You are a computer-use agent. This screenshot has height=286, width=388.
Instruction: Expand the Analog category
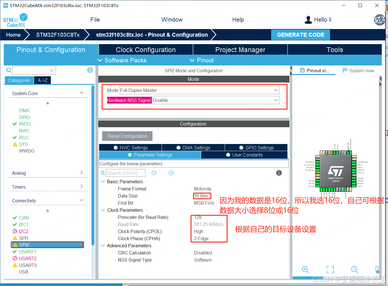[x=82, y=172]
